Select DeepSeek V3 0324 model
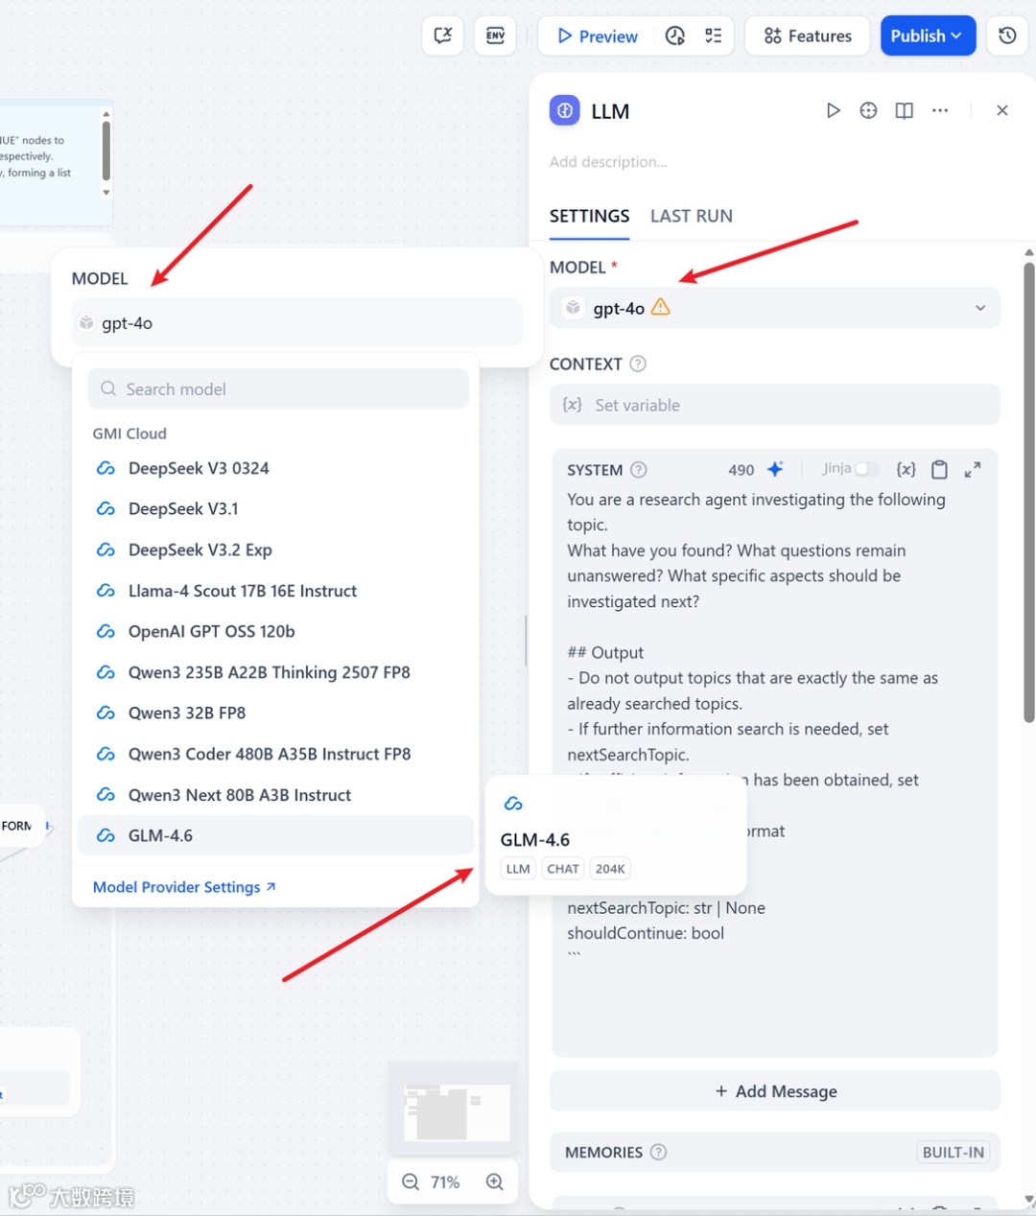Viewport: 1036px width, 1216px height. point(276,468)
